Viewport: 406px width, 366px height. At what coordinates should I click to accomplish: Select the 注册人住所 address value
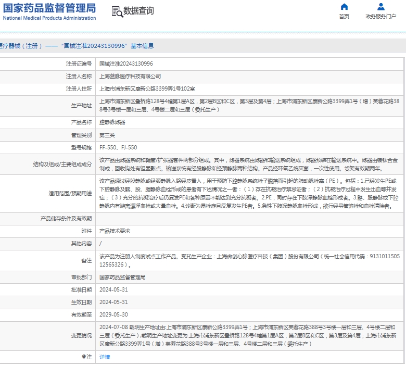(147, 89)
